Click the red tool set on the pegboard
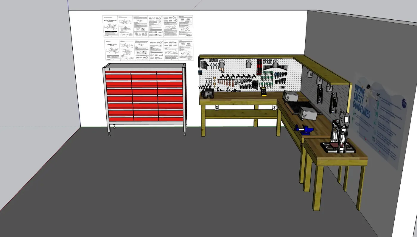The height and width of the screenshot is (237, 417). (259, 67)
